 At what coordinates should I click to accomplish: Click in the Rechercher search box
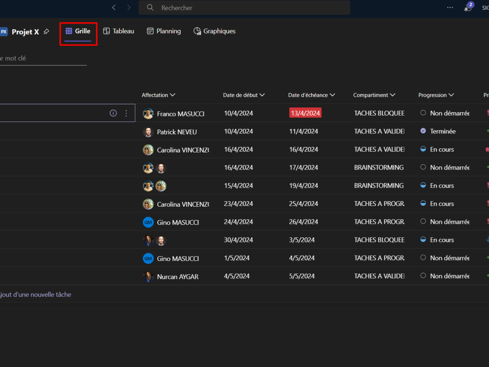click(244, 8)
